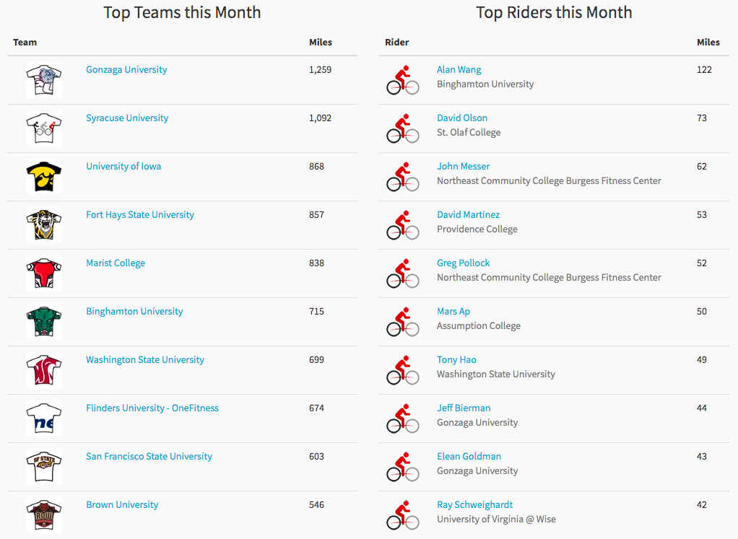This screenshot has height=539, width=738.
Task: Click the Binghamton University green jersey icon
Action: pos(44,322)
